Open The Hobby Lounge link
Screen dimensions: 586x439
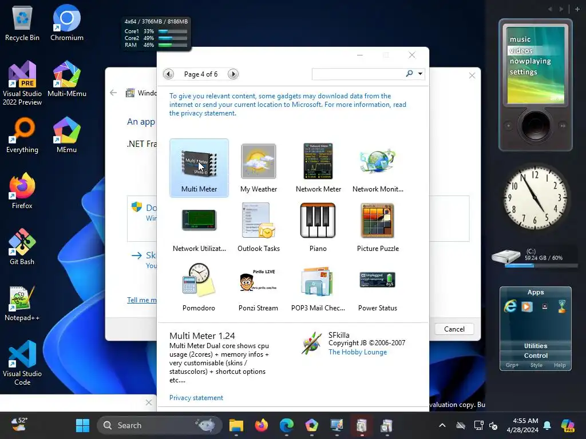click(358, 352)
